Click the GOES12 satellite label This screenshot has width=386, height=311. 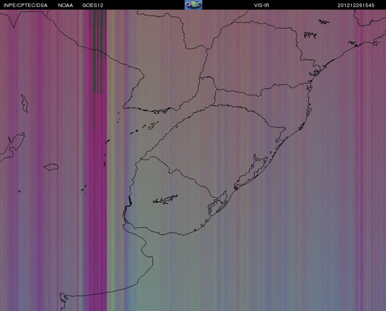tap(93, 5)
